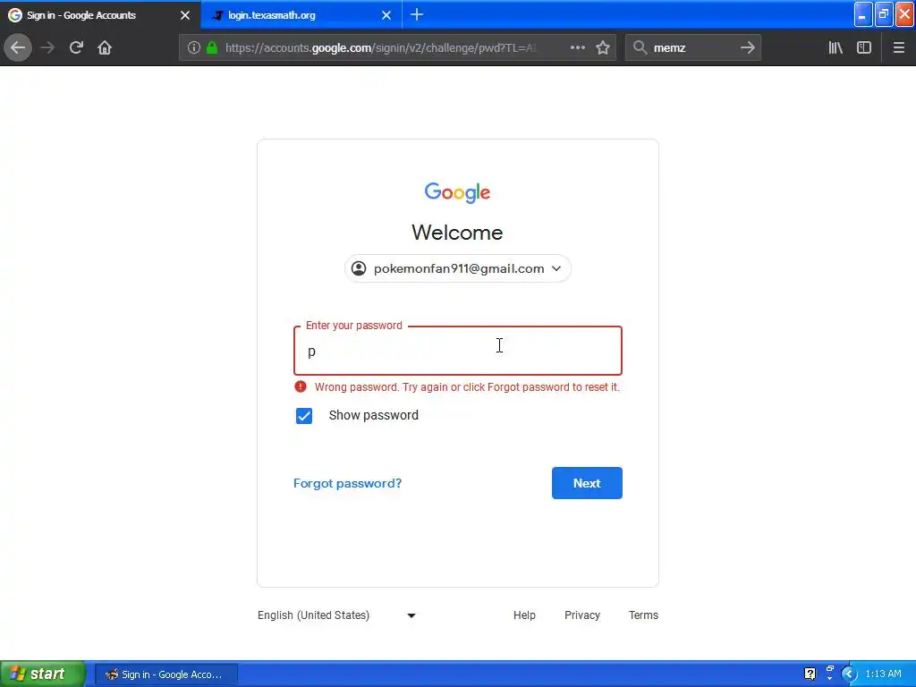Click the system tray help question icon
916x687 pixels.
point(810,674)
